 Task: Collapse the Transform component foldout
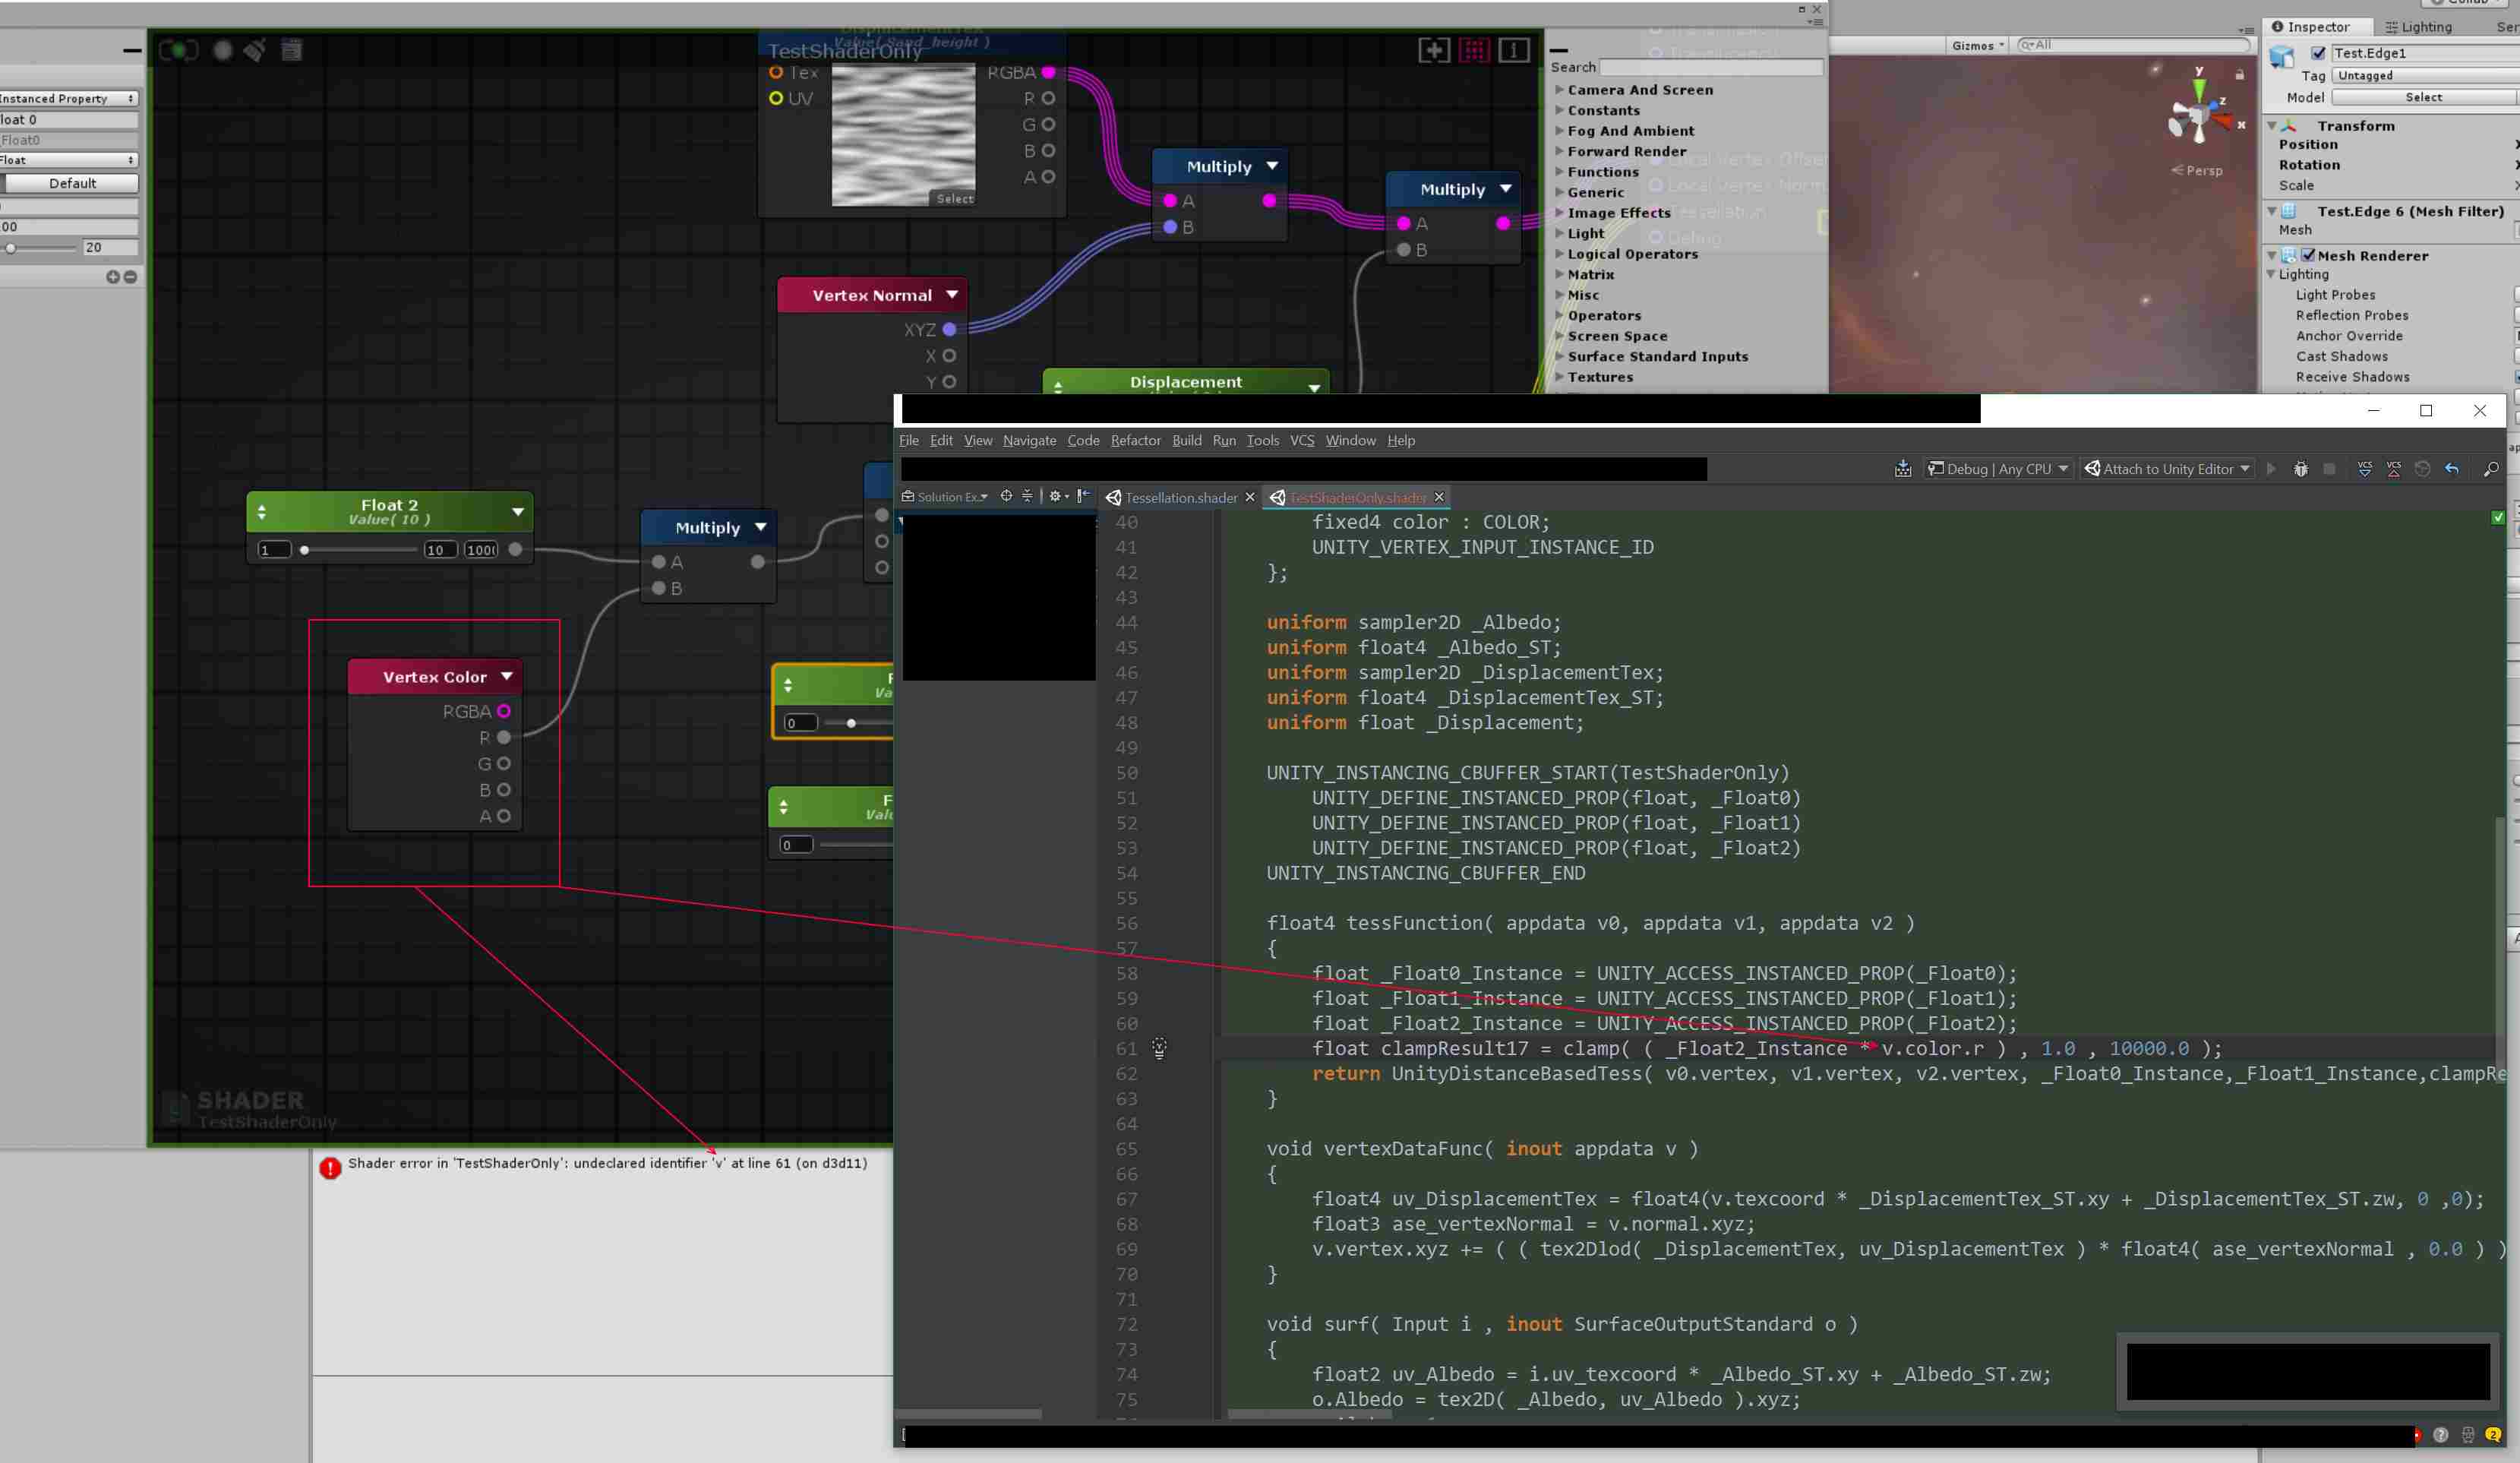tap(2272, 126)
